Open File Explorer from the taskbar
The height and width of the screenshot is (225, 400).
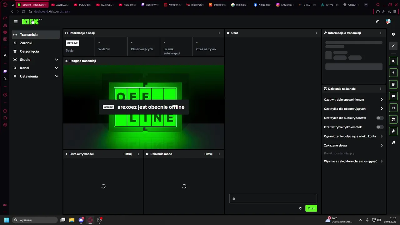tap(72, 220)
